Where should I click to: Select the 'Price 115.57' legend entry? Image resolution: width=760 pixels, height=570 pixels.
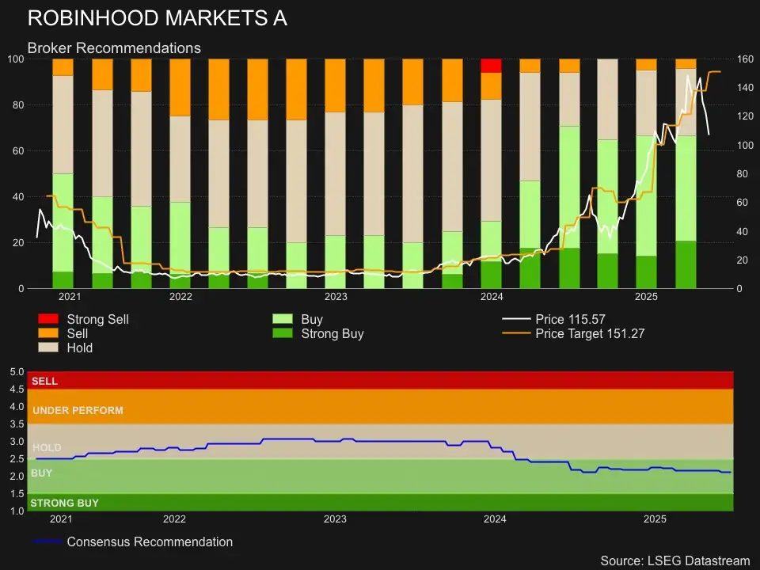pos(553,319)
